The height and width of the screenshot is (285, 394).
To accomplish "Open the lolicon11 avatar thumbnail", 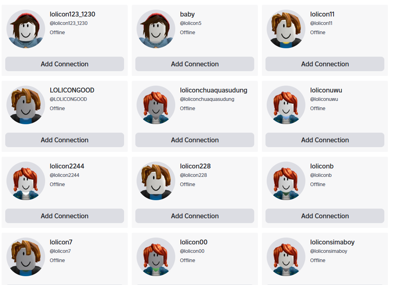I will point(286,29).
